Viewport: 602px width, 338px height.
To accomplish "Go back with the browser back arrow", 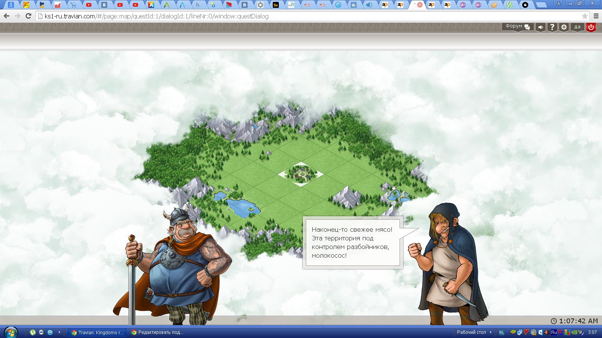I will tap(6, 16).
